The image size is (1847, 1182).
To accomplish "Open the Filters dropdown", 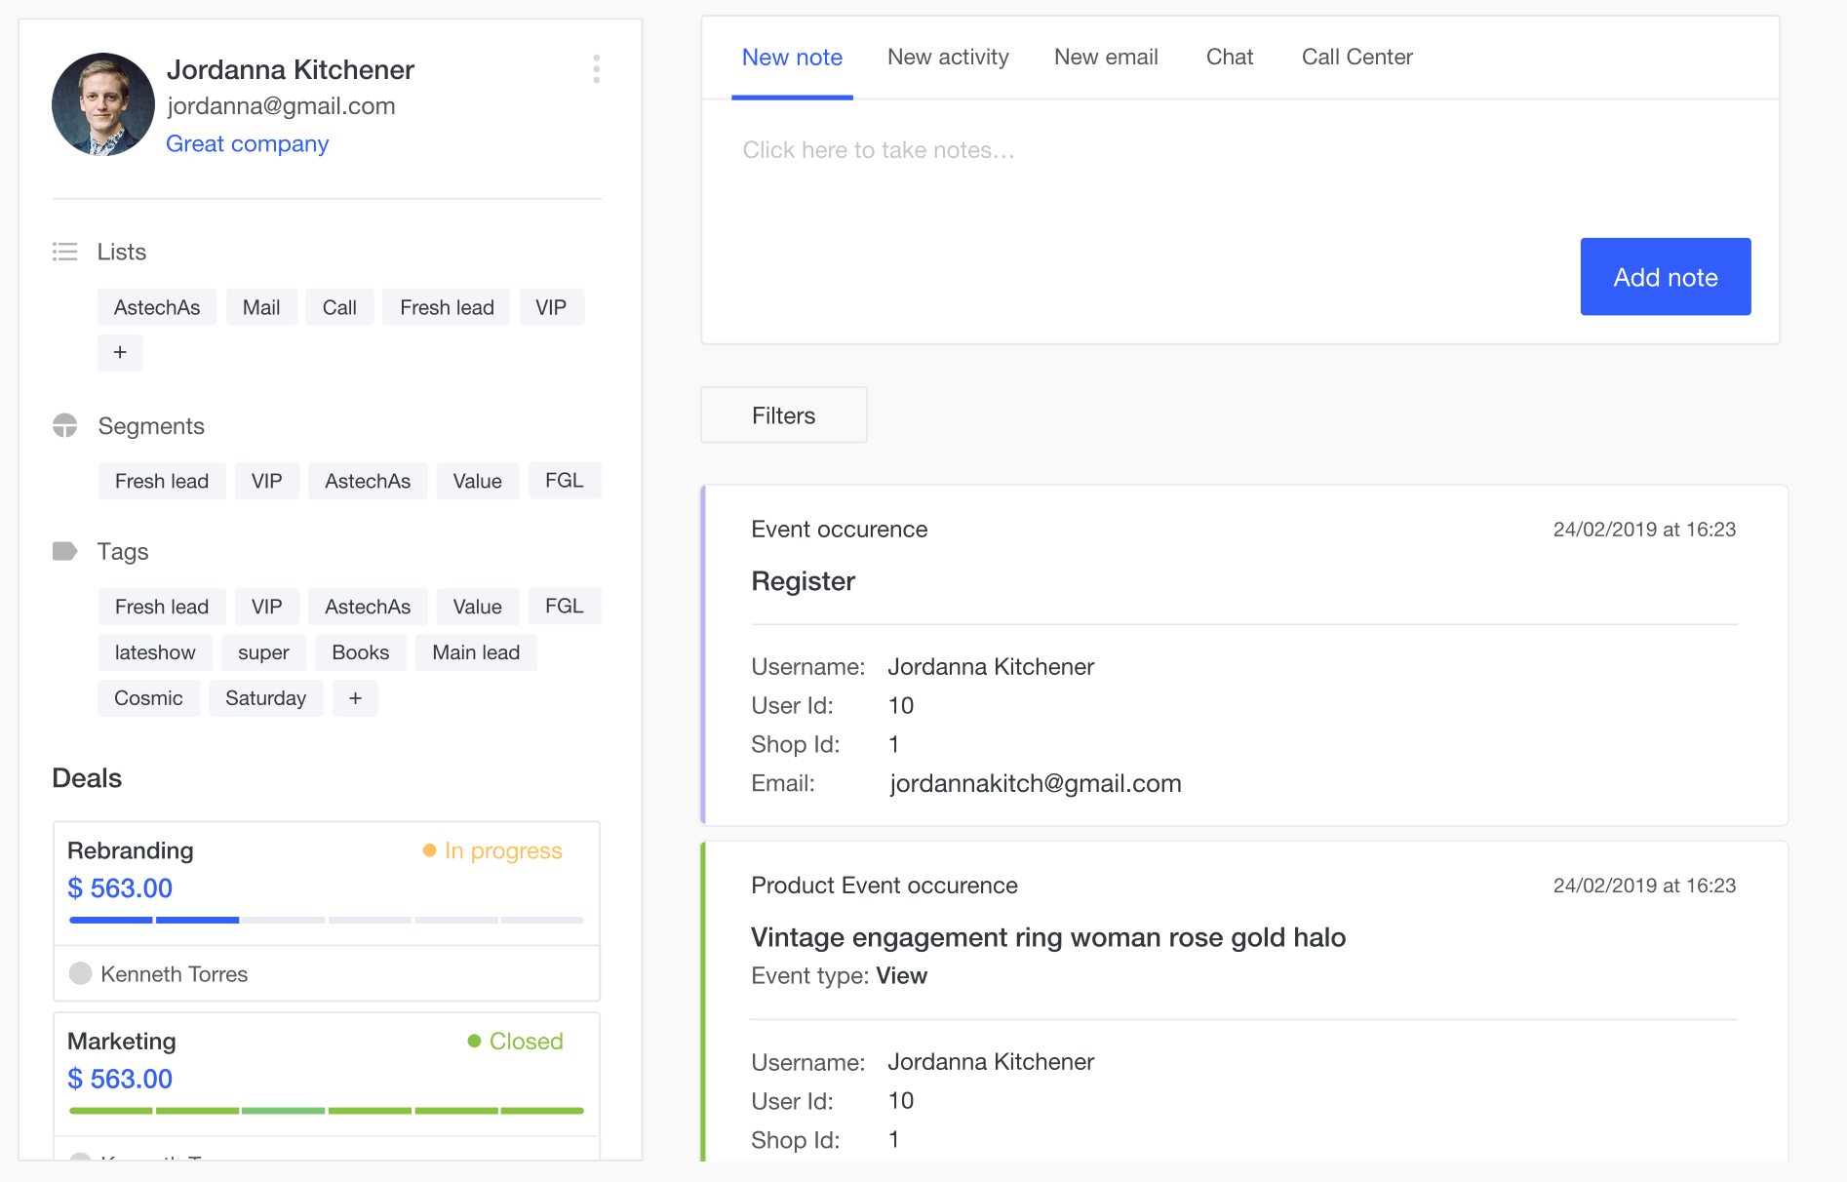I will [783, 415].
